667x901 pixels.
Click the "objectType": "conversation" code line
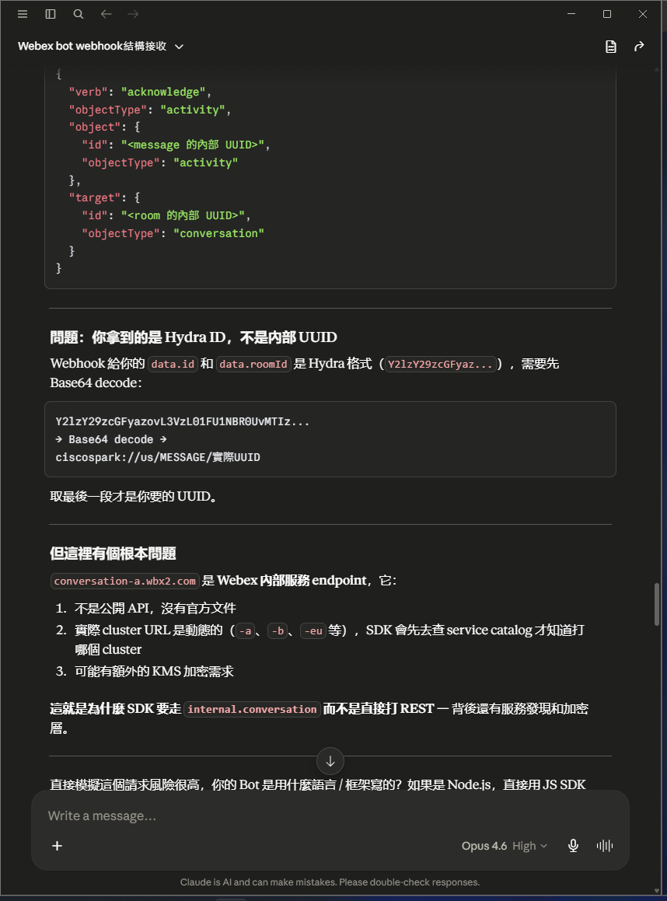[173, 233]
